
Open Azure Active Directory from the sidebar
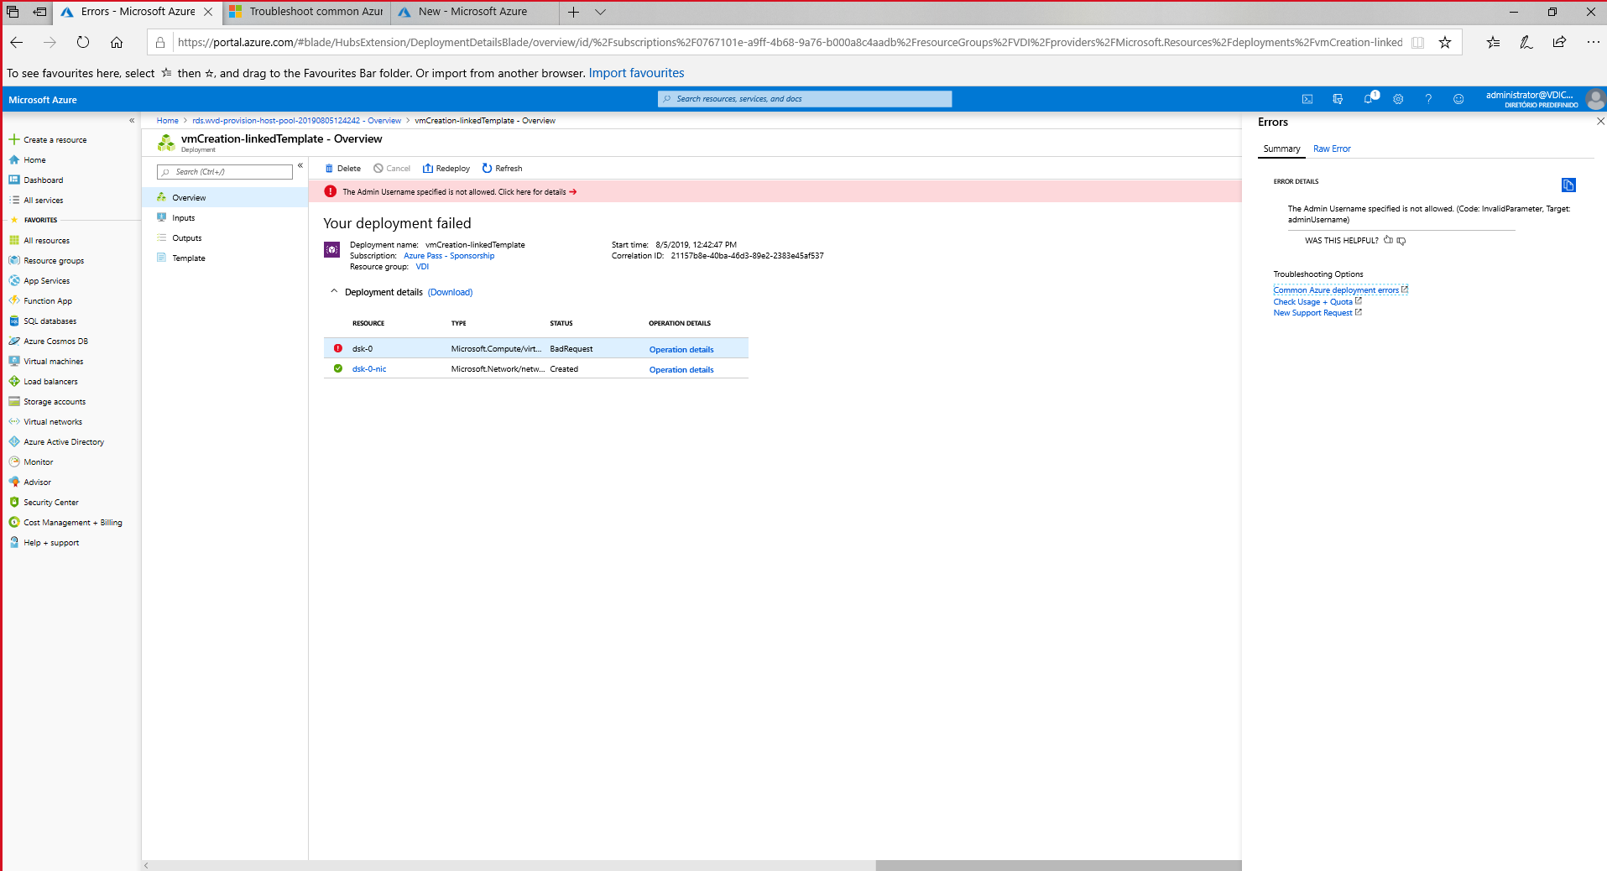63,441
